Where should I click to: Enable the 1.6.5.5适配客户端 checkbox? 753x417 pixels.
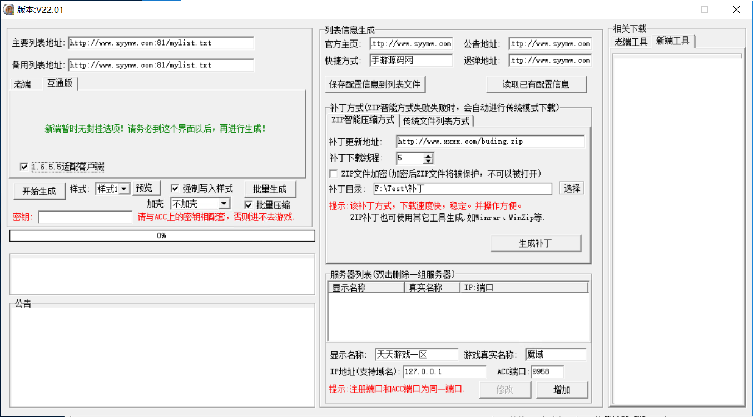24,167
